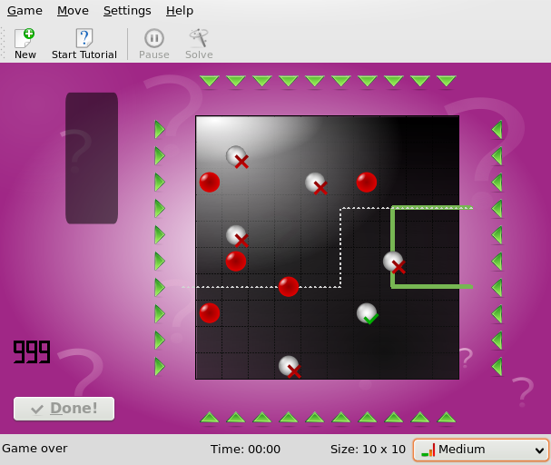The image size is (551, 465).
Task: Open the Help menu
Action: (180, 11)
